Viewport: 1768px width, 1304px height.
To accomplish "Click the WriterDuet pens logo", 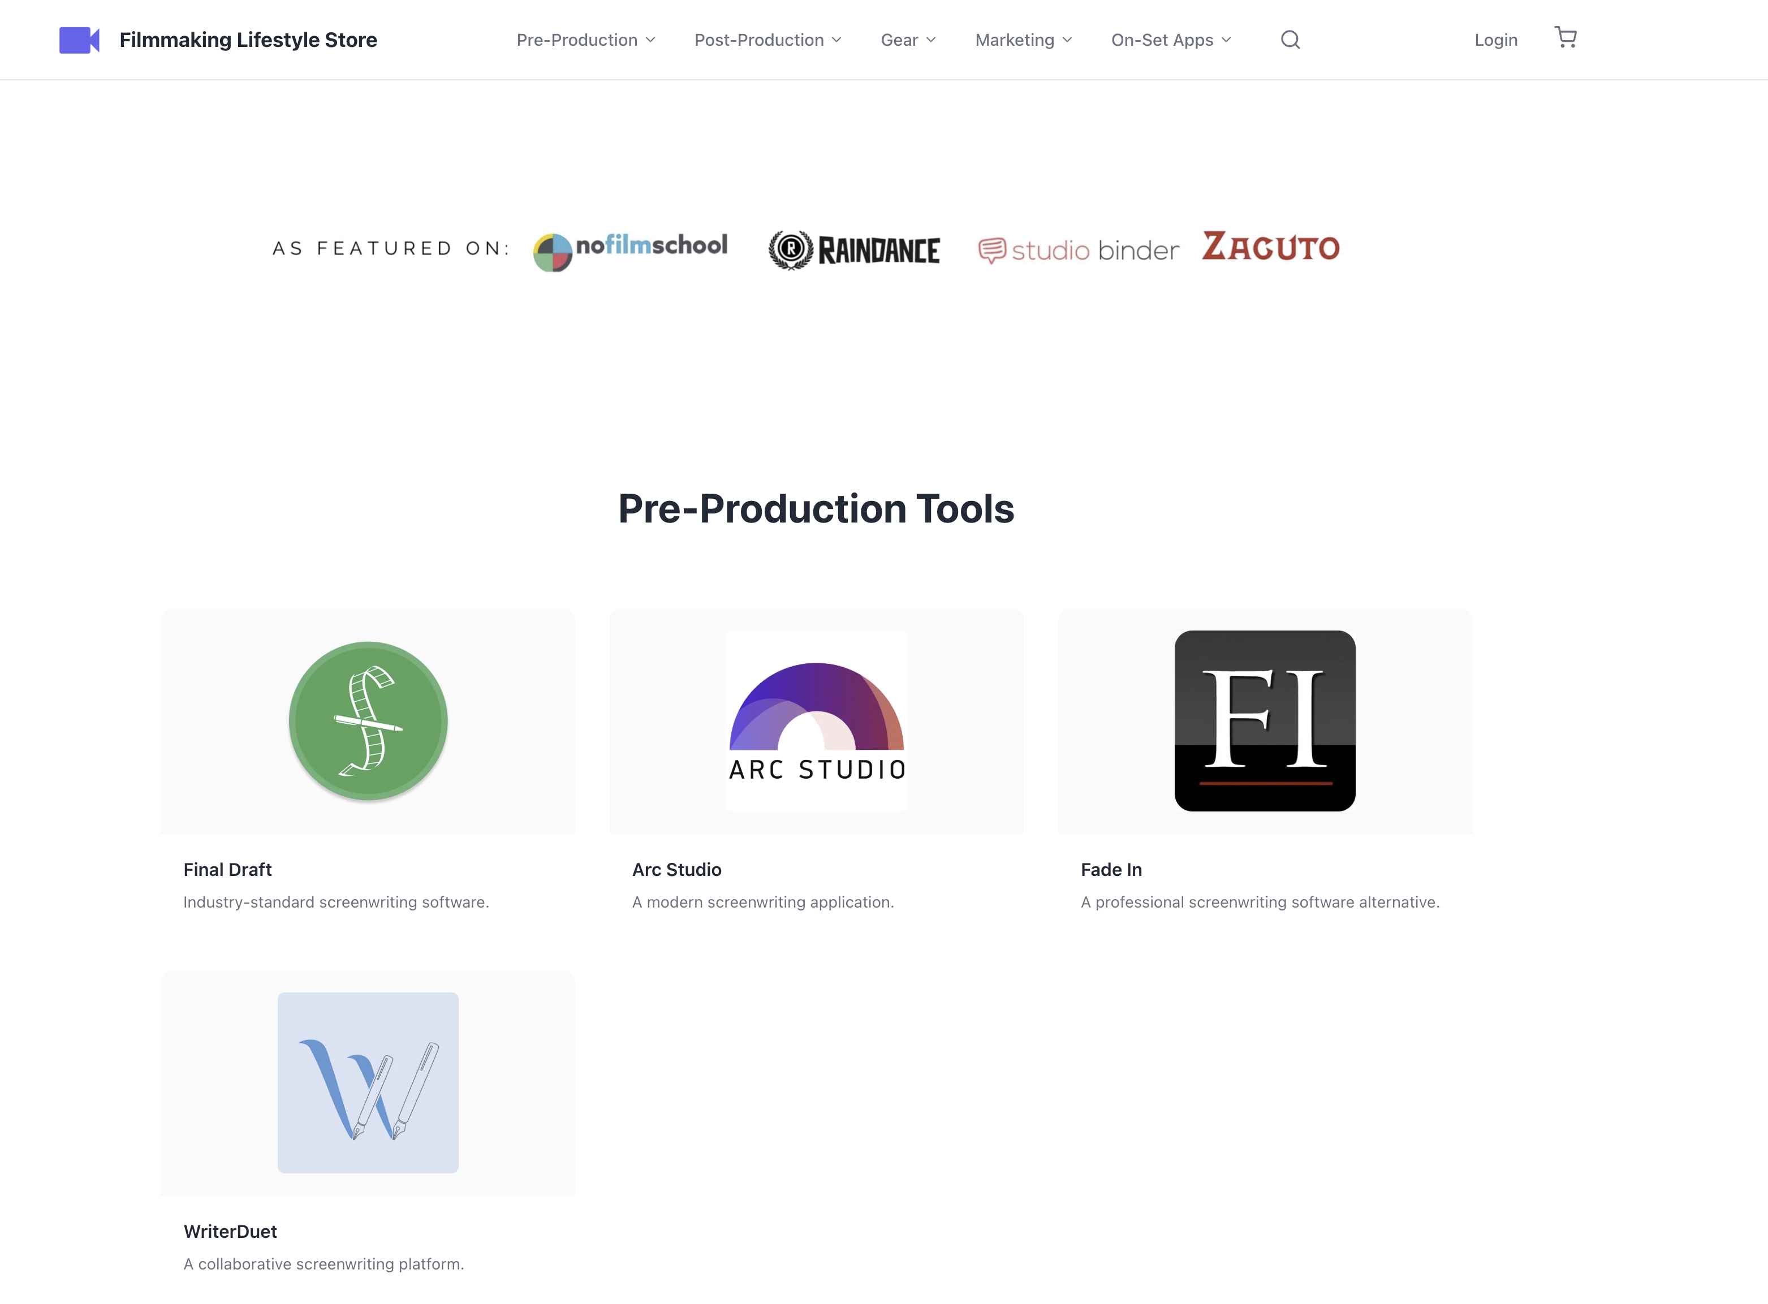I will (368, 1082).
